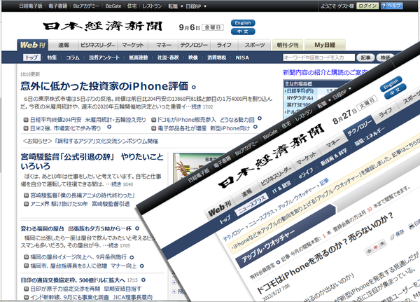This screenshot has height=302, width=420.
Task: Click English button on tilted page
Action: click(391, 84)
